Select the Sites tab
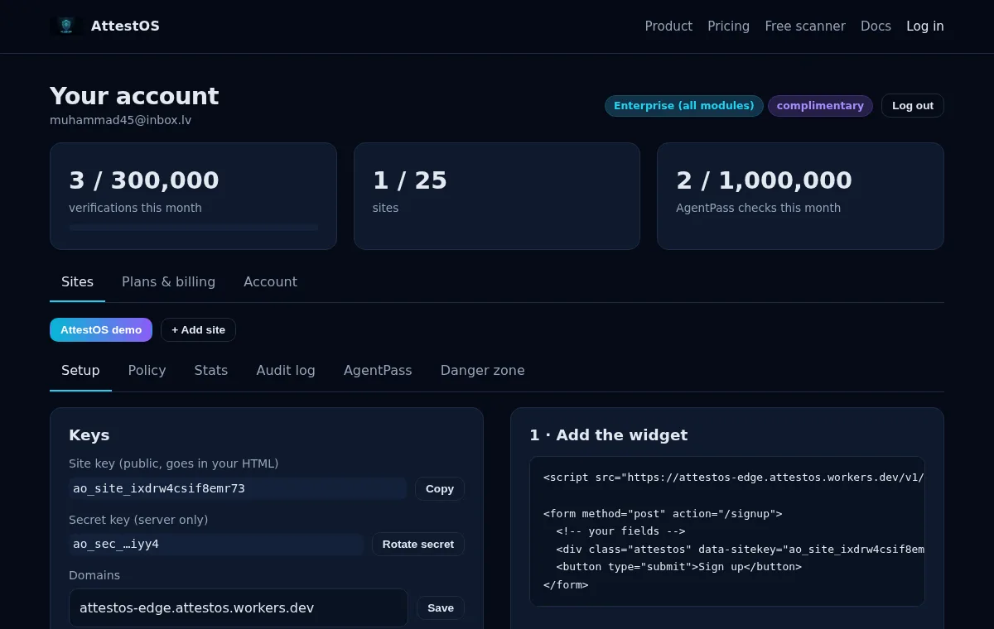The height and width of the screenshot is (629, 994). coord(77,281)
